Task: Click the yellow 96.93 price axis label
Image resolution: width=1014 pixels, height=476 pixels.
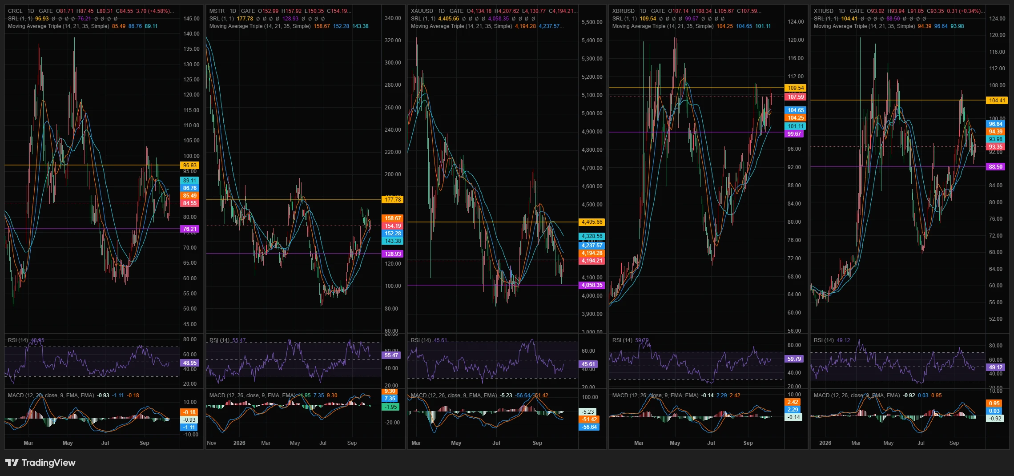Action: coord(189,165)
